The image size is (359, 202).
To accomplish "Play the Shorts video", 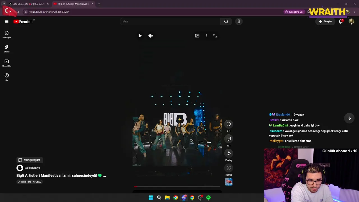I will tap(140, 36).
